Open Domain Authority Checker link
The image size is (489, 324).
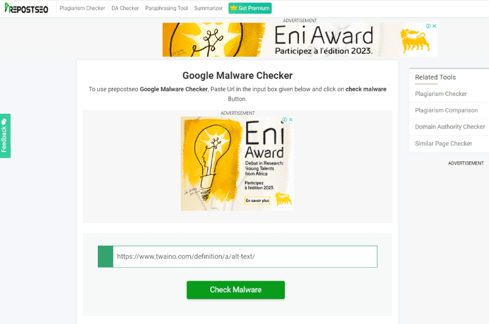click(450, 127)
